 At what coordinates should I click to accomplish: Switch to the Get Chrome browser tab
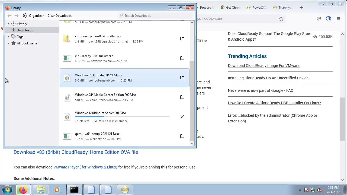click(x=231, y=8)
